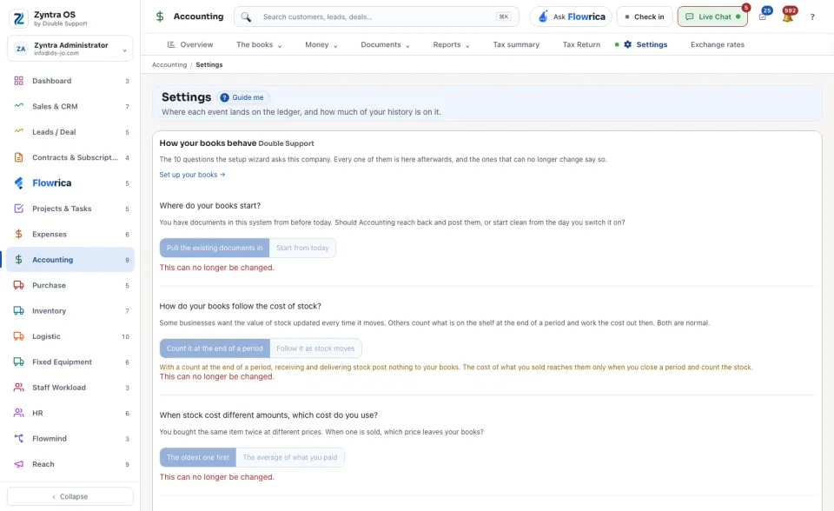The width and height of the screenshot is (834, 511).
Task: Toggle the Check in button
Action: coord(645,17)
